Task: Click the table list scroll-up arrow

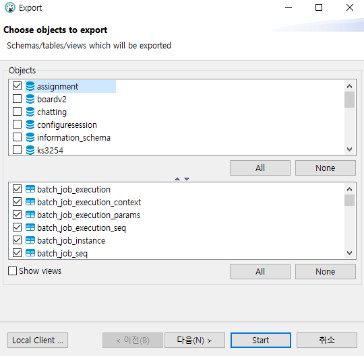Action: pyautogui.click(x=349, y=189)
